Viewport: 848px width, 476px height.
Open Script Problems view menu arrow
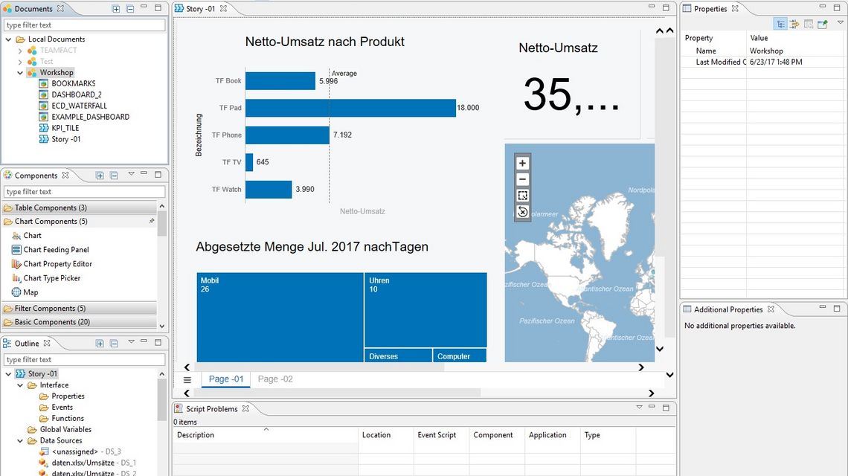point(639,407)
